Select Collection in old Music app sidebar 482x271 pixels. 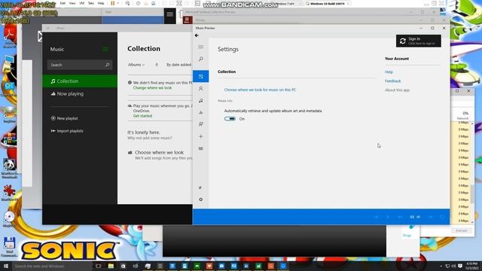(x=80, y=81)
